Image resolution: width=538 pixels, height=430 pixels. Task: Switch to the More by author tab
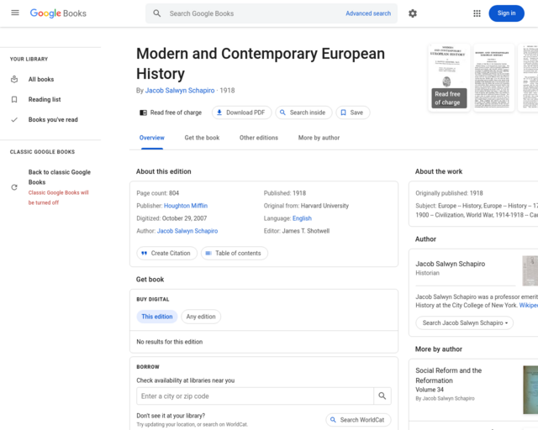(x=319, y=138)
